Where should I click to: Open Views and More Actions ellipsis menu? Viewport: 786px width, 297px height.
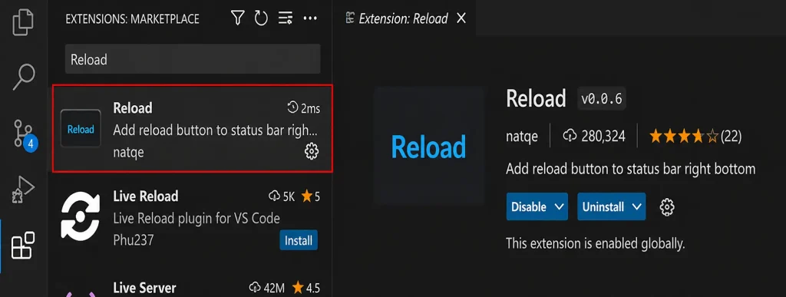point(310,19)
